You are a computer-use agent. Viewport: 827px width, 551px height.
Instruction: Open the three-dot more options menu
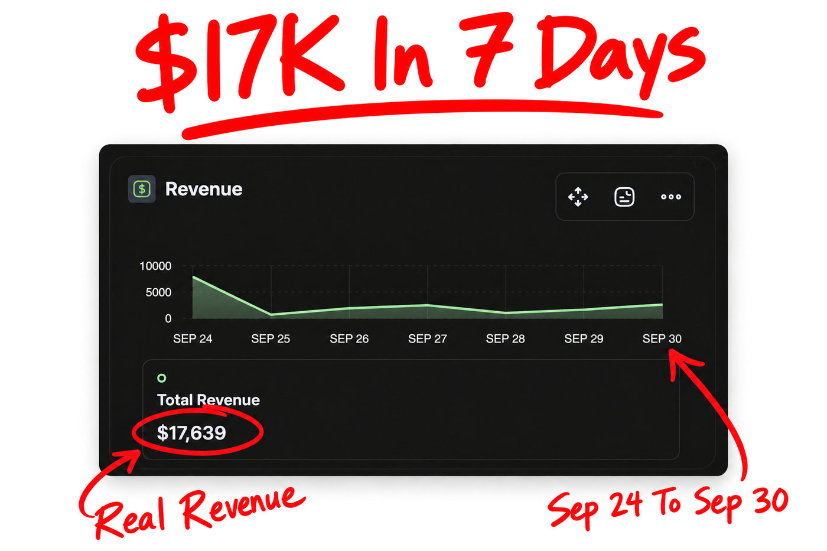[x=671, y=197]
